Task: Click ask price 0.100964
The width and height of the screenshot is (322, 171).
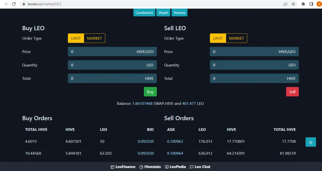Action: (175, 153)
